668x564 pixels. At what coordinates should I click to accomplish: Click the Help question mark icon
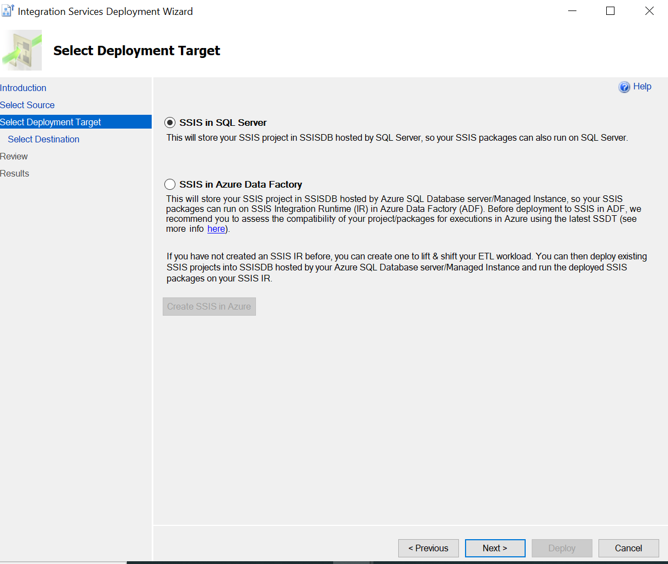[624, 87]
